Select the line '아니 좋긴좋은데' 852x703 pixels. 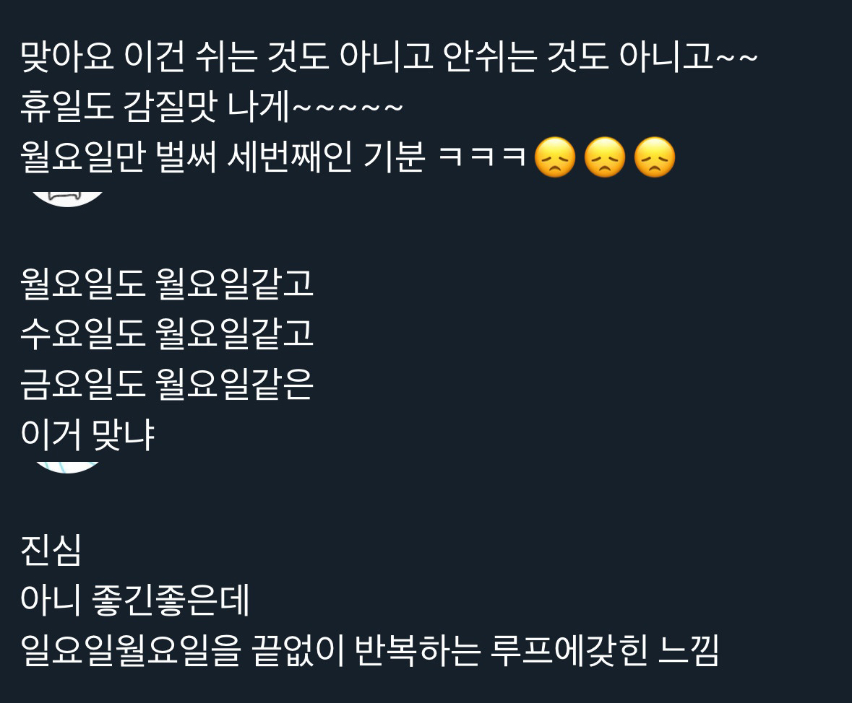[134, 600]
